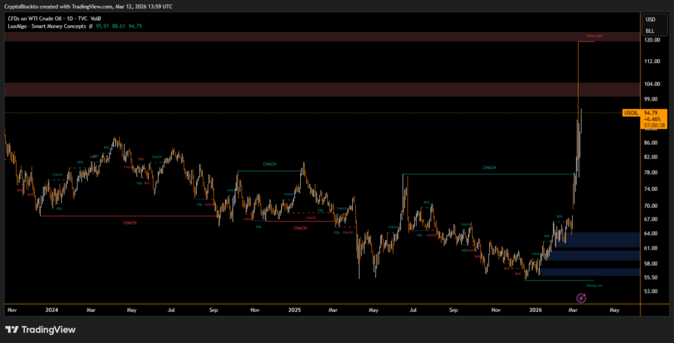This screenshot has width=674, height=343.
Task: Click the 120.00 level on price scale
Action: [x=652, y=40]
